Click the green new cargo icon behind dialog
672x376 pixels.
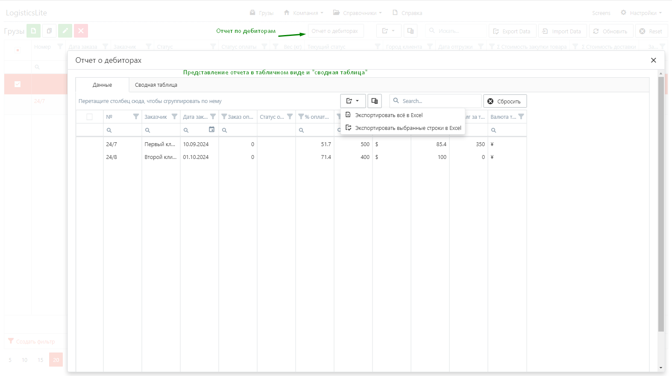pyautogui.click(x=34, y=31)
